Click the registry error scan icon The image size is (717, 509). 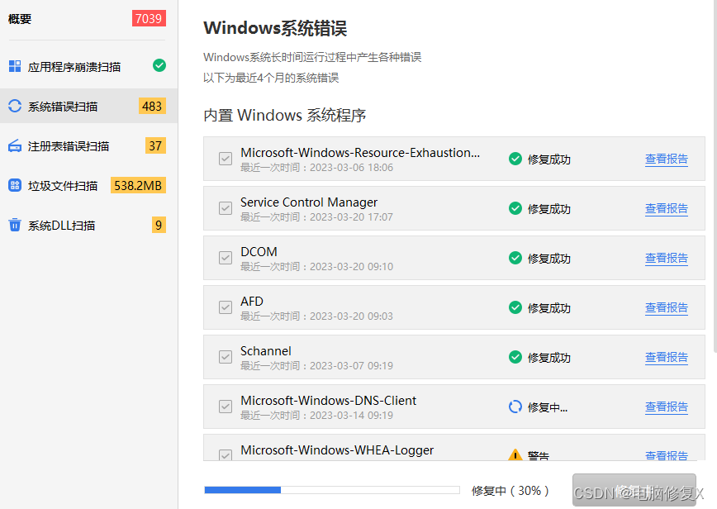pos(15,146)
